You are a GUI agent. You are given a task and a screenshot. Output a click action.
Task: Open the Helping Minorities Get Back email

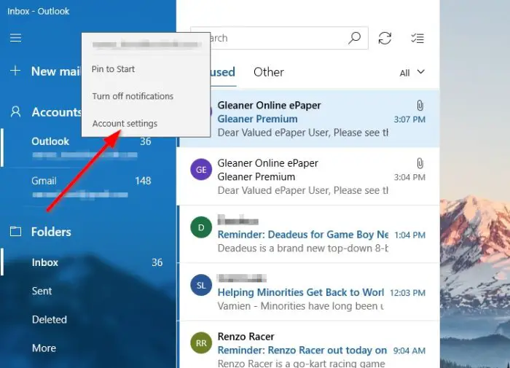click(309, 292)
